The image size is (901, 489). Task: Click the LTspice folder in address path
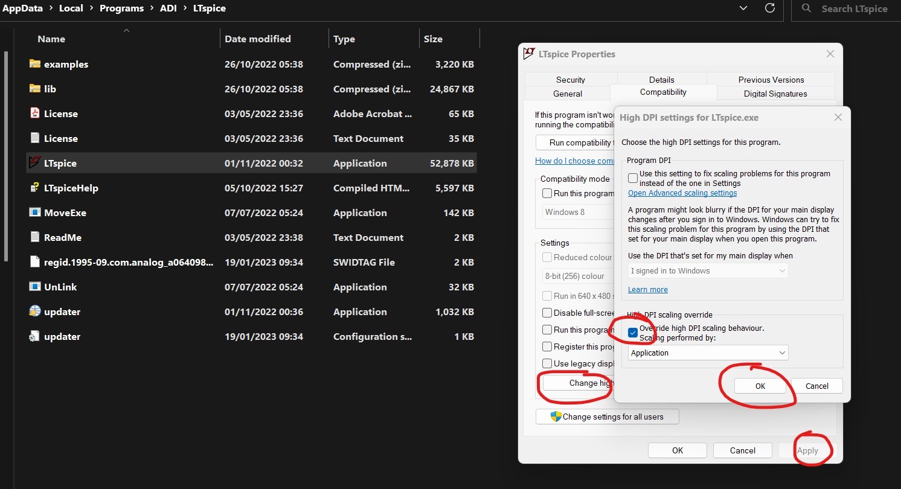[210, 8]
